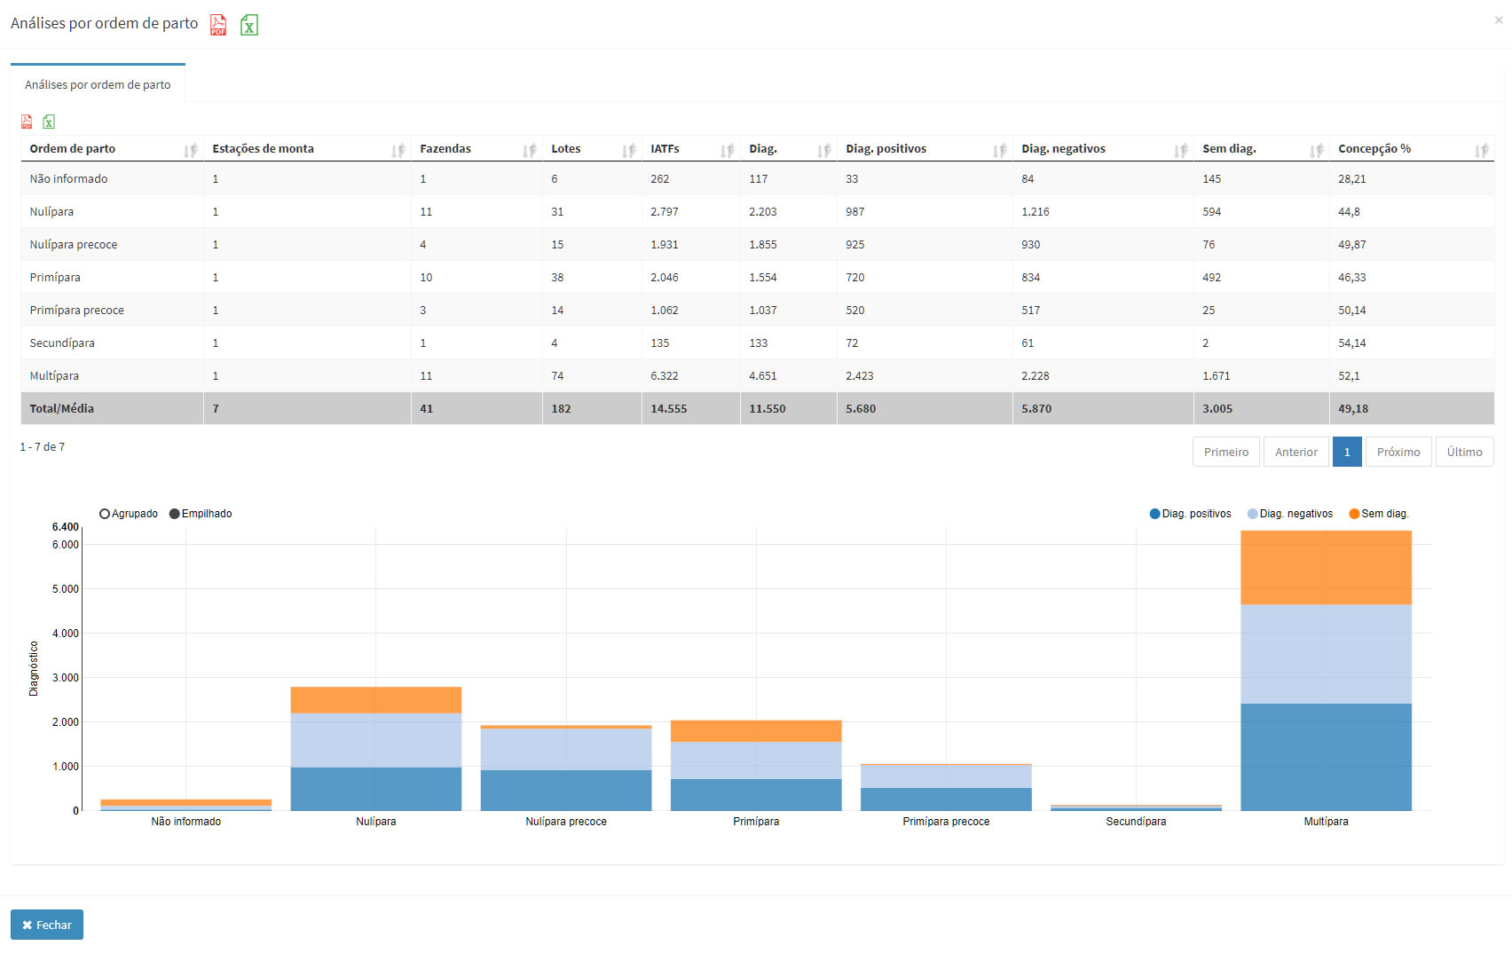Open Análises por ordem de parto tab

[98, 84]
